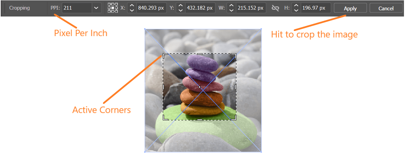Viewport: 405px width, 153px height.
Task: Decrease the W width with down arrow
Action: coord(232,11)
